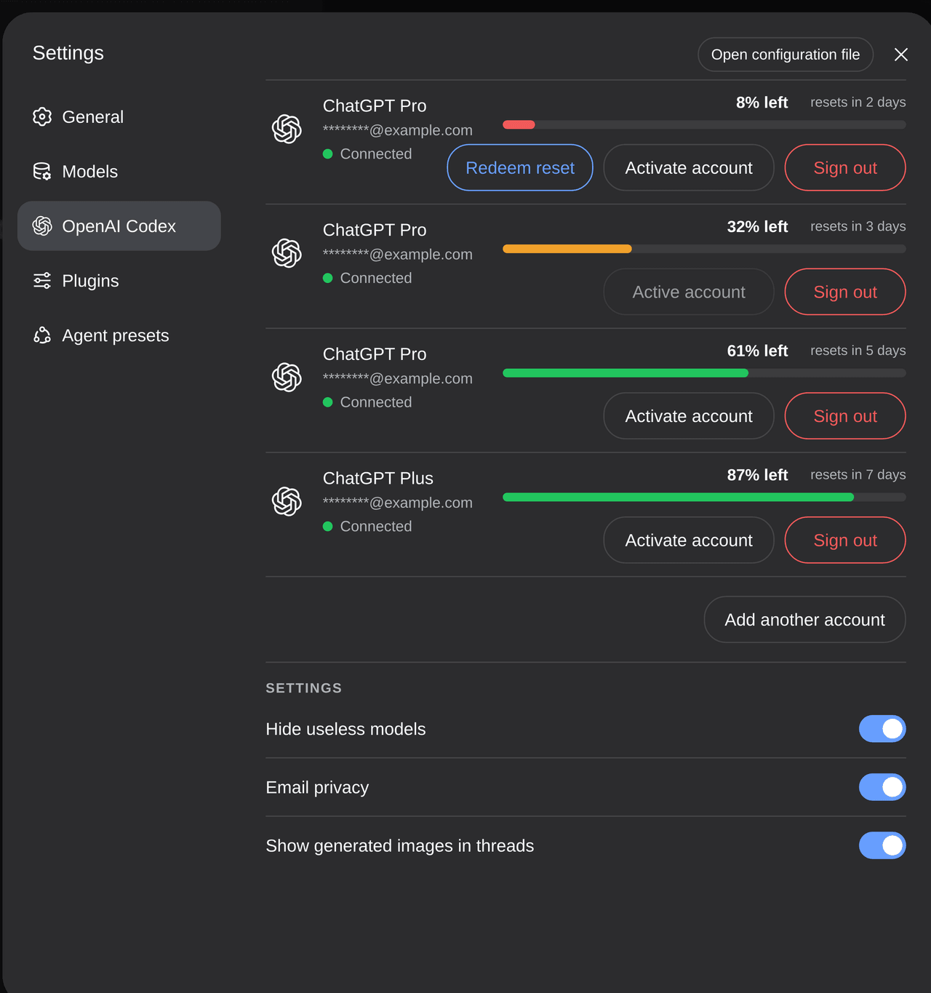This screenshot has width=931, height=993.
Task: Click the OpenAI logo of the 61% left account
Action: [287, 378]
